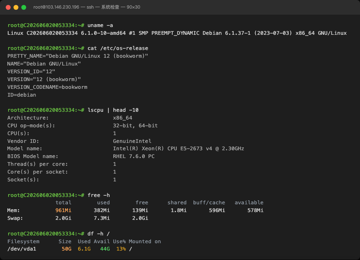360x260 pixels.
Task: Maximize the terminal with green button
Action: click(x=24, y=7)
